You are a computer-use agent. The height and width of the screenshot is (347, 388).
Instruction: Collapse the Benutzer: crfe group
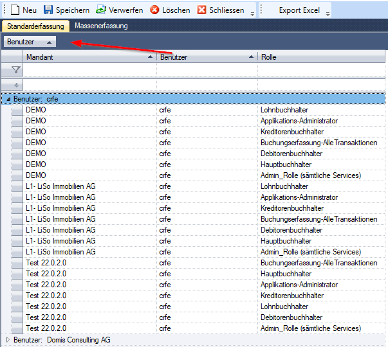[8, 99]
